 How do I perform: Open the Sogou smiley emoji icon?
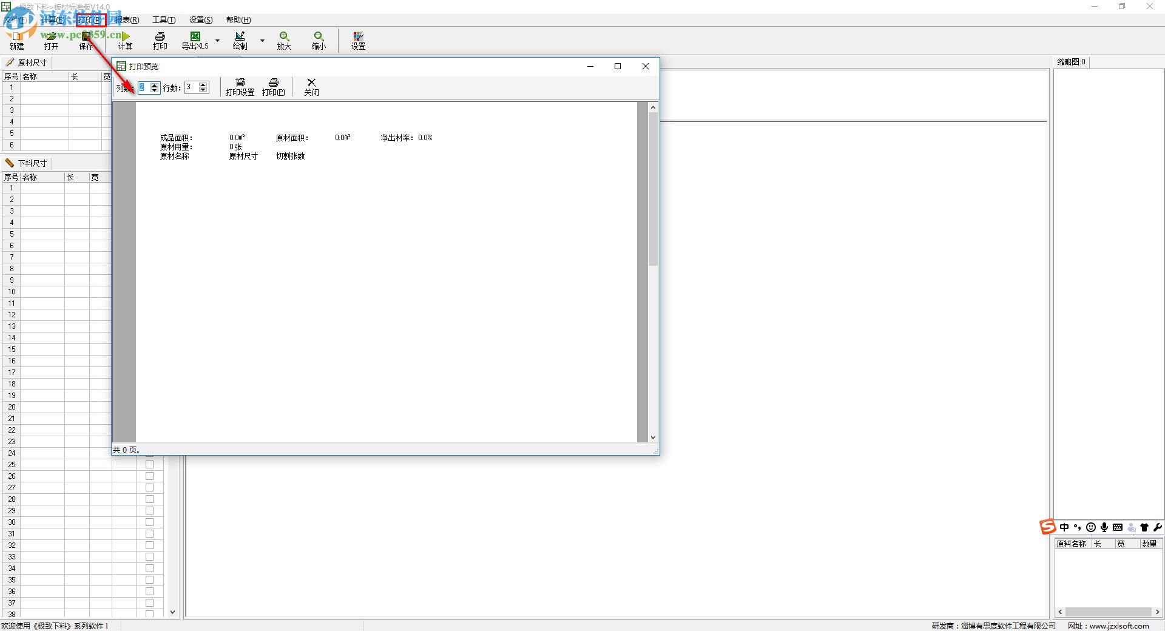pyautogui.click(x=1091, y=527)
